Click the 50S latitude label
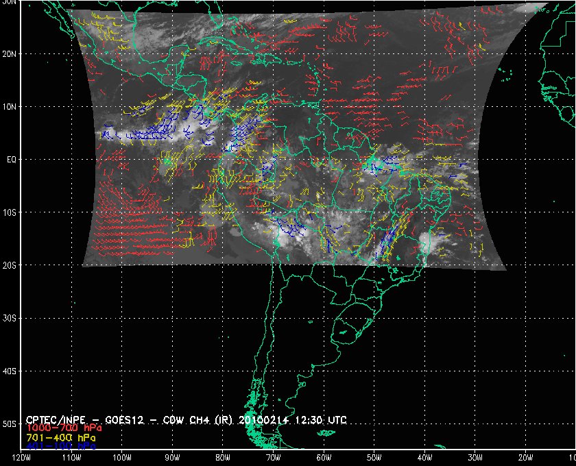Screen dimensions: 576x466 coord(9,424)
